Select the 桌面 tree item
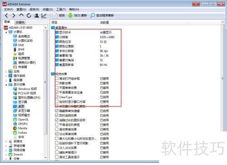Viewport: 227px width, 165px height. click(x=19, y=106)
